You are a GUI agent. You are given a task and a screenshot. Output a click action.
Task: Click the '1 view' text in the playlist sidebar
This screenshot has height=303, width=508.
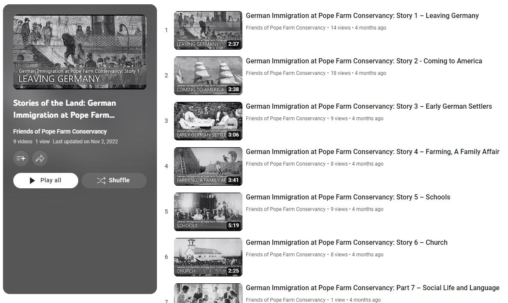point(42,142)
